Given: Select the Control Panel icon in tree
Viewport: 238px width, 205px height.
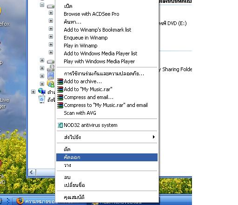Looking at the screenshot, I should [51, 76].
